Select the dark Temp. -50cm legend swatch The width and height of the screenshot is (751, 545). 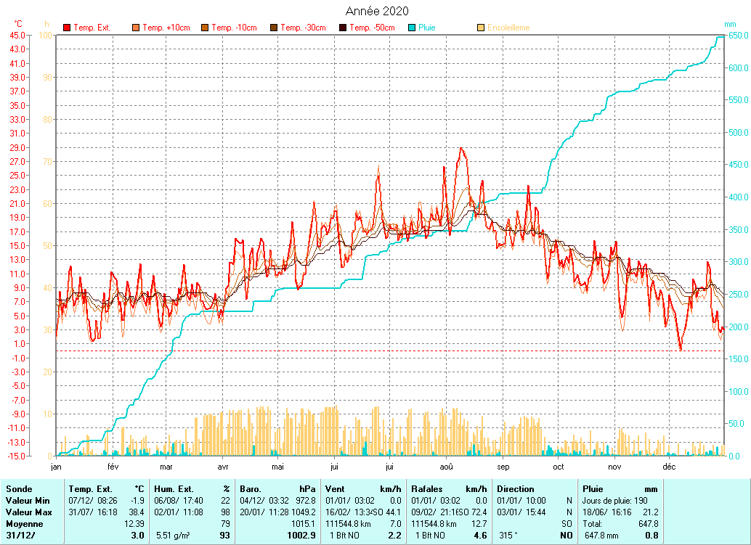point(343,28)
